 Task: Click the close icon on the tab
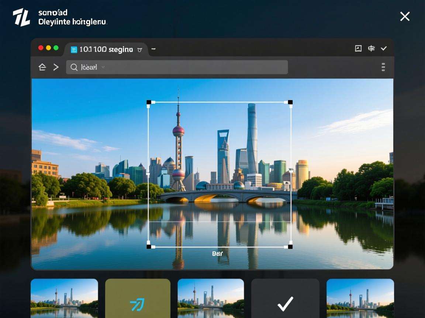pyautogui.click(x=139, y=50)
